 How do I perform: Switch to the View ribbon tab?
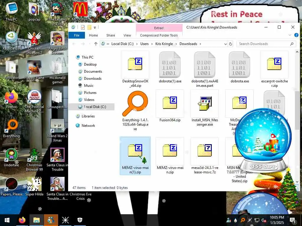(127, 35)
